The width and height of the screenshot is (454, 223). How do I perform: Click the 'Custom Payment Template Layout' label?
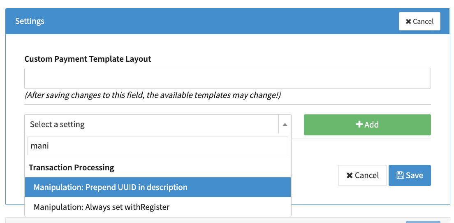[88, 59]
